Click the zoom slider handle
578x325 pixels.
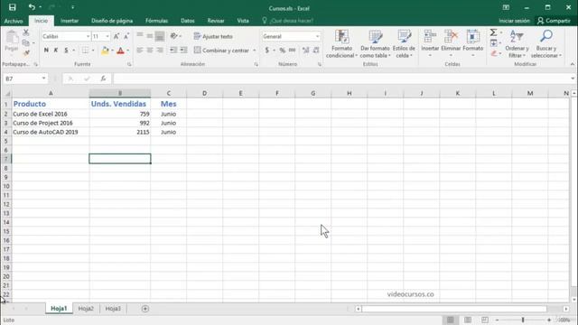pos(523,320)
